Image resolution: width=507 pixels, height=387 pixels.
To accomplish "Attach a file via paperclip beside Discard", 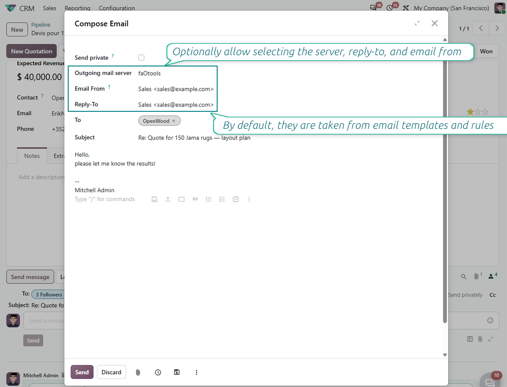I will 138,373.
